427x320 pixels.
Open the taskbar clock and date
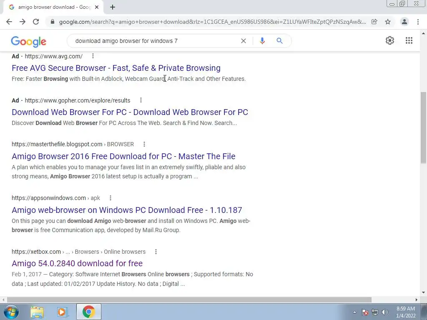point(406,312)
